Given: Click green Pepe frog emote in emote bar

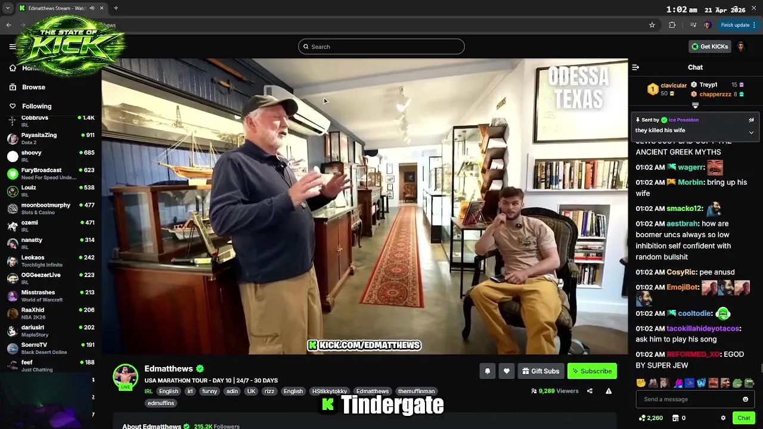Looking at the screenshot, I should pos(737,383).
